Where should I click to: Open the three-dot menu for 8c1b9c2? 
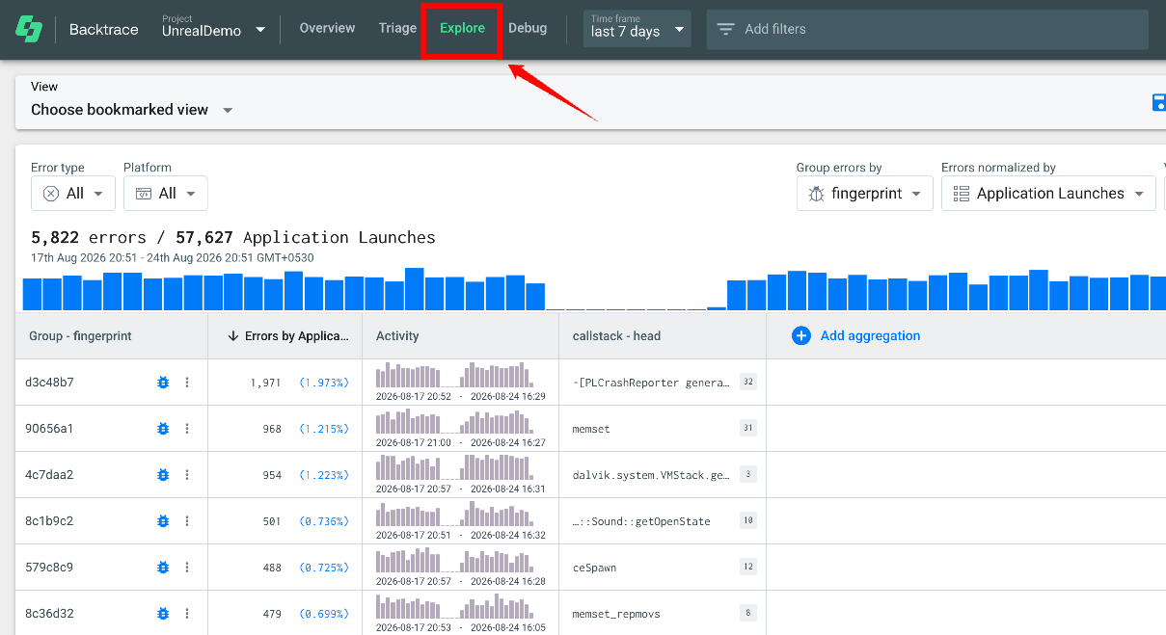187,521
